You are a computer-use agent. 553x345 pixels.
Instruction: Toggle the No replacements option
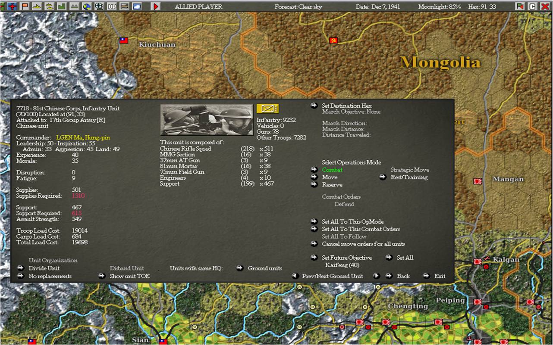pos(50,276)
